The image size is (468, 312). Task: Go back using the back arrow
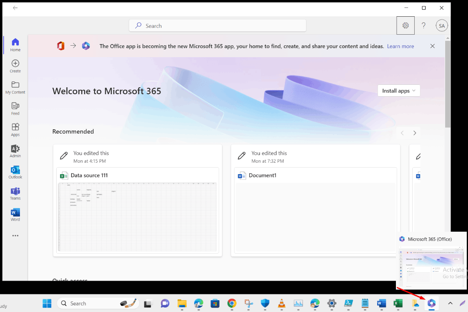point(15,8)
